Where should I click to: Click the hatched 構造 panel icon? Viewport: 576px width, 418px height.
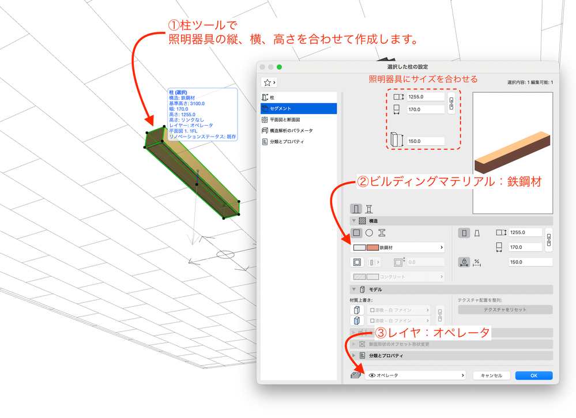[363, 221]
